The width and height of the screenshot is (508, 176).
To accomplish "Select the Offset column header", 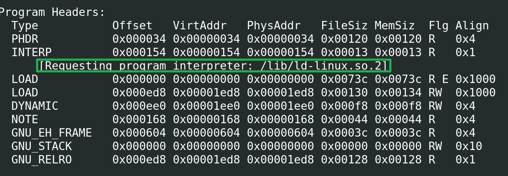I will coord(132,26).
